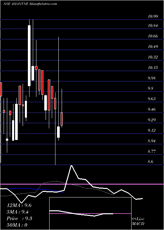The image size is (164, 230).
Task: Select the 10.32 price axis label
Action: click(153, 57)
